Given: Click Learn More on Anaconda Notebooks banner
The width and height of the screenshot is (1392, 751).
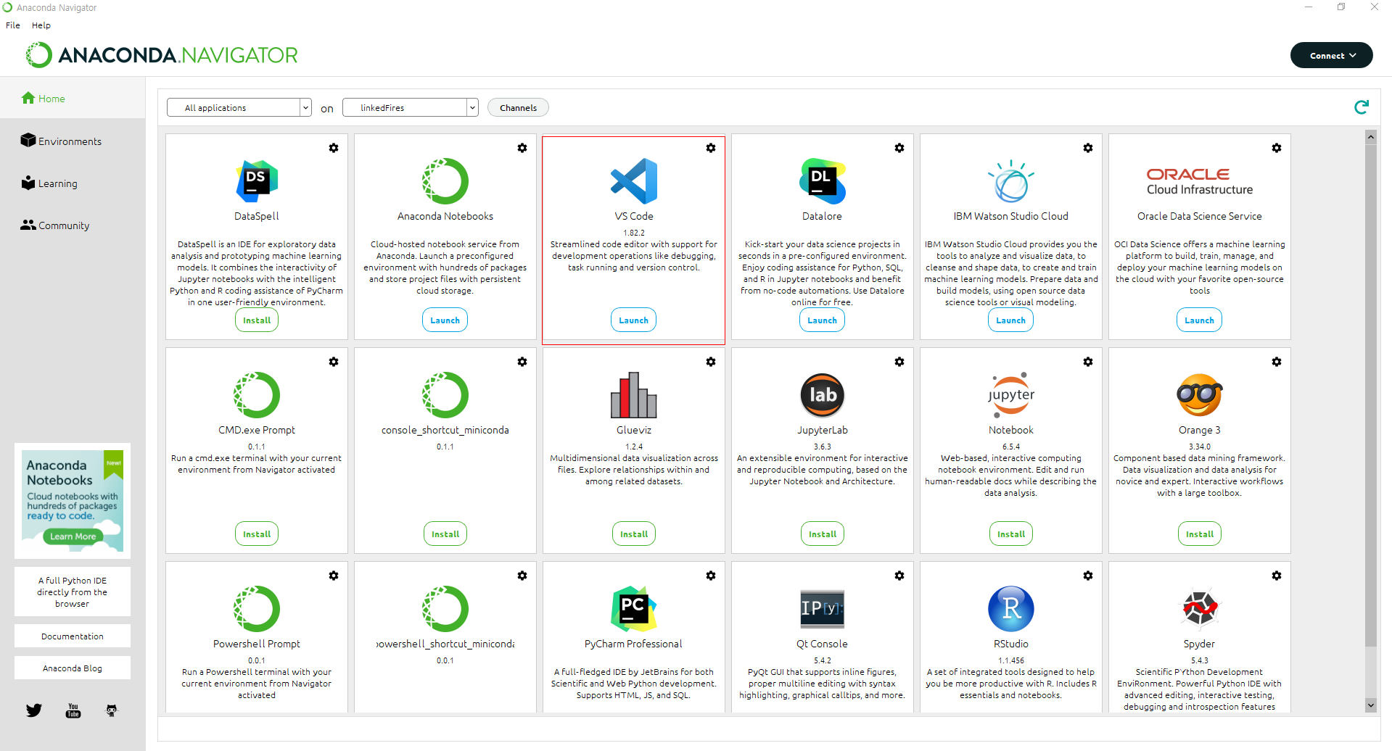Looking at the screenshot, I should pyautogui.click(x=73, y=536).
